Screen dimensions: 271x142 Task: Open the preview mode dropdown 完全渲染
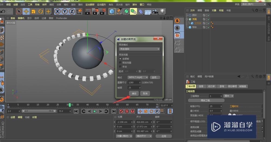(x=139, y=49)
